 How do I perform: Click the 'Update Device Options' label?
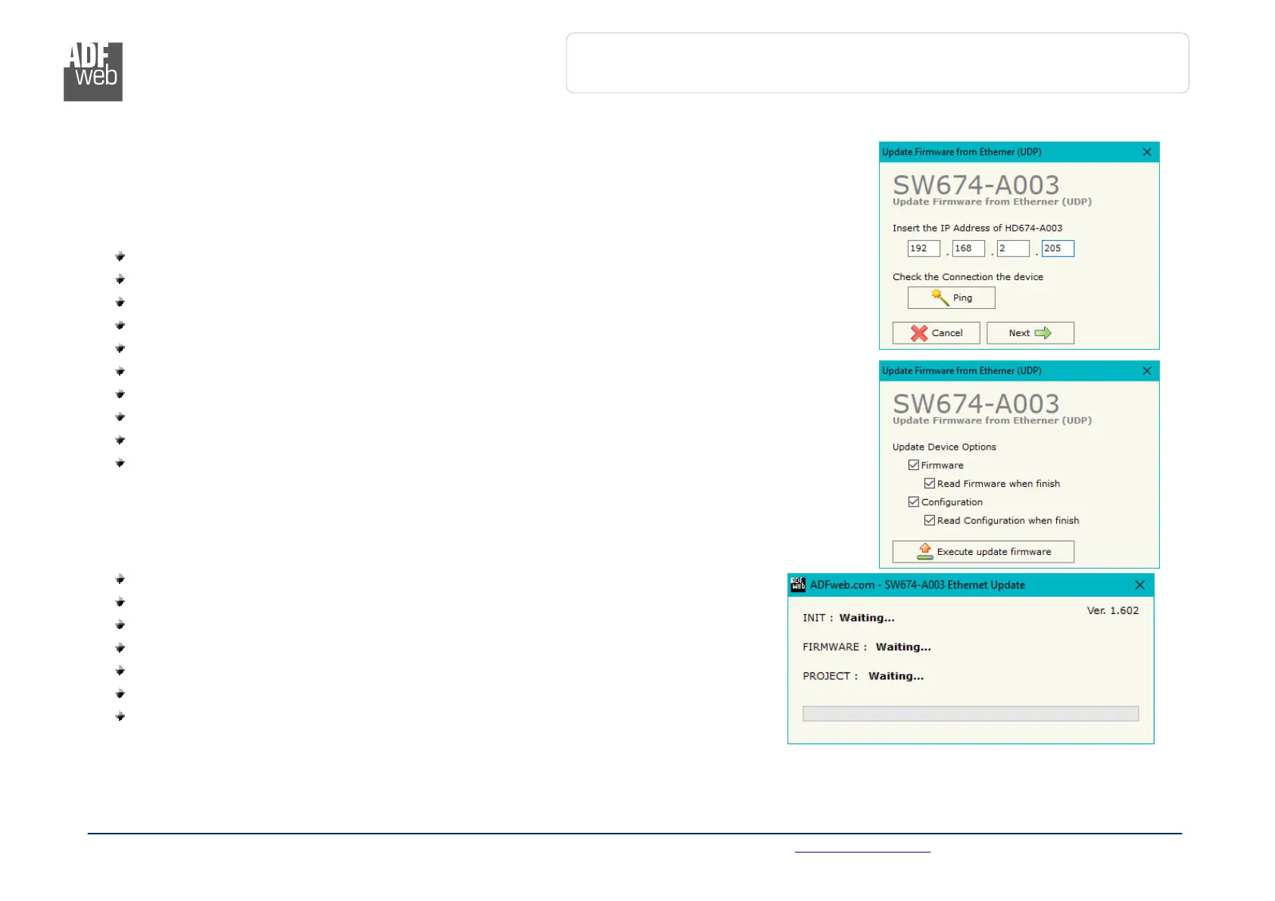pos(944,447)
